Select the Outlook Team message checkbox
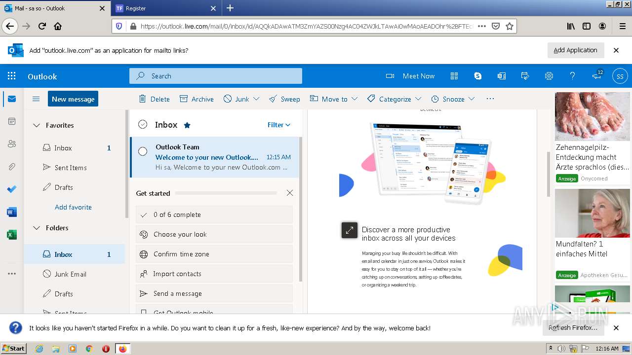This screenshot has height=355, width=632. pyautogui.click(x=143, y=151)
